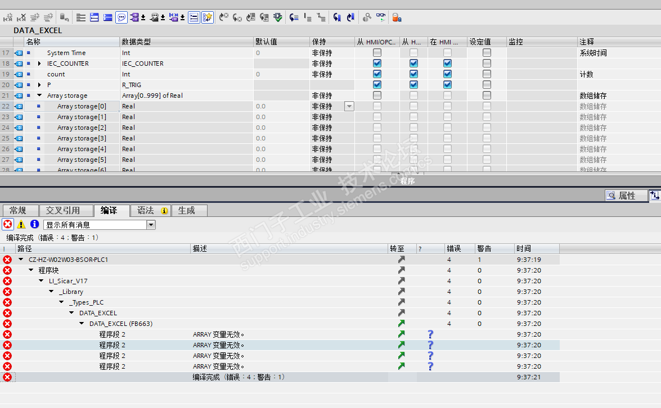Click the compile check icon with green tick

tap(277, 17)
